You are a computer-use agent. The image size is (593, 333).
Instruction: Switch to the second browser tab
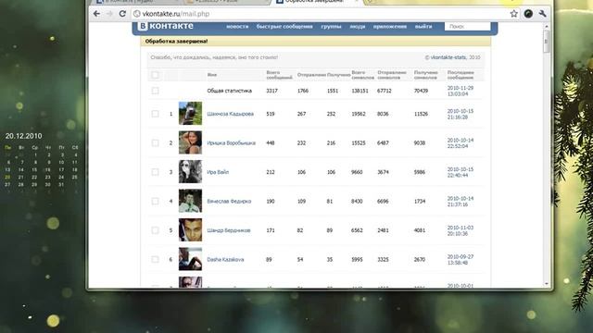pos(226,2)
